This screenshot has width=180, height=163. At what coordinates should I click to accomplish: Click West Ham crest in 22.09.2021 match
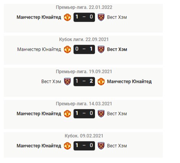[101, 49]
